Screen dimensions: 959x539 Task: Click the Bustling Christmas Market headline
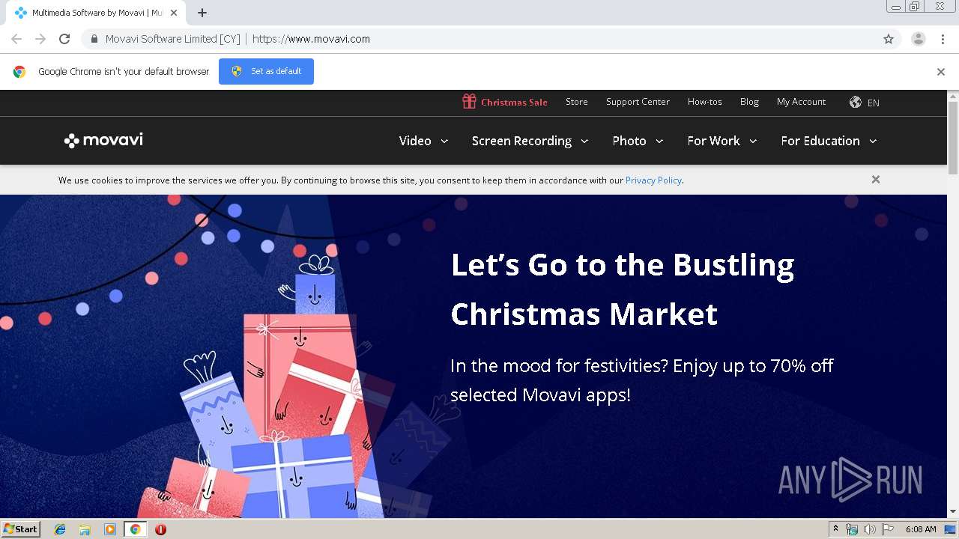tap(623, 289)
